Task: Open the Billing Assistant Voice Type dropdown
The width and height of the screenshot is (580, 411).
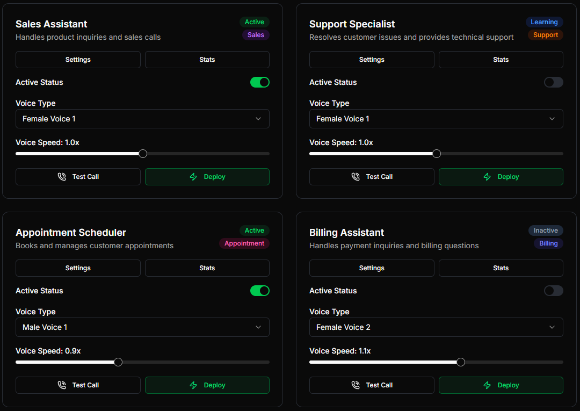Action: (x=436, y=327)
